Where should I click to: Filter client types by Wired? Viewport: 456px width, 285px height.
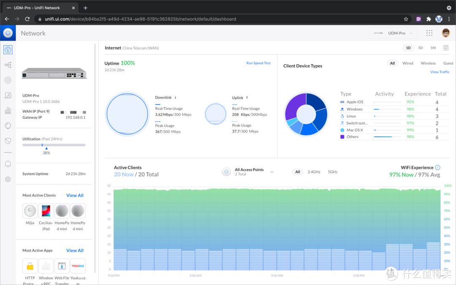pos(408,63)
